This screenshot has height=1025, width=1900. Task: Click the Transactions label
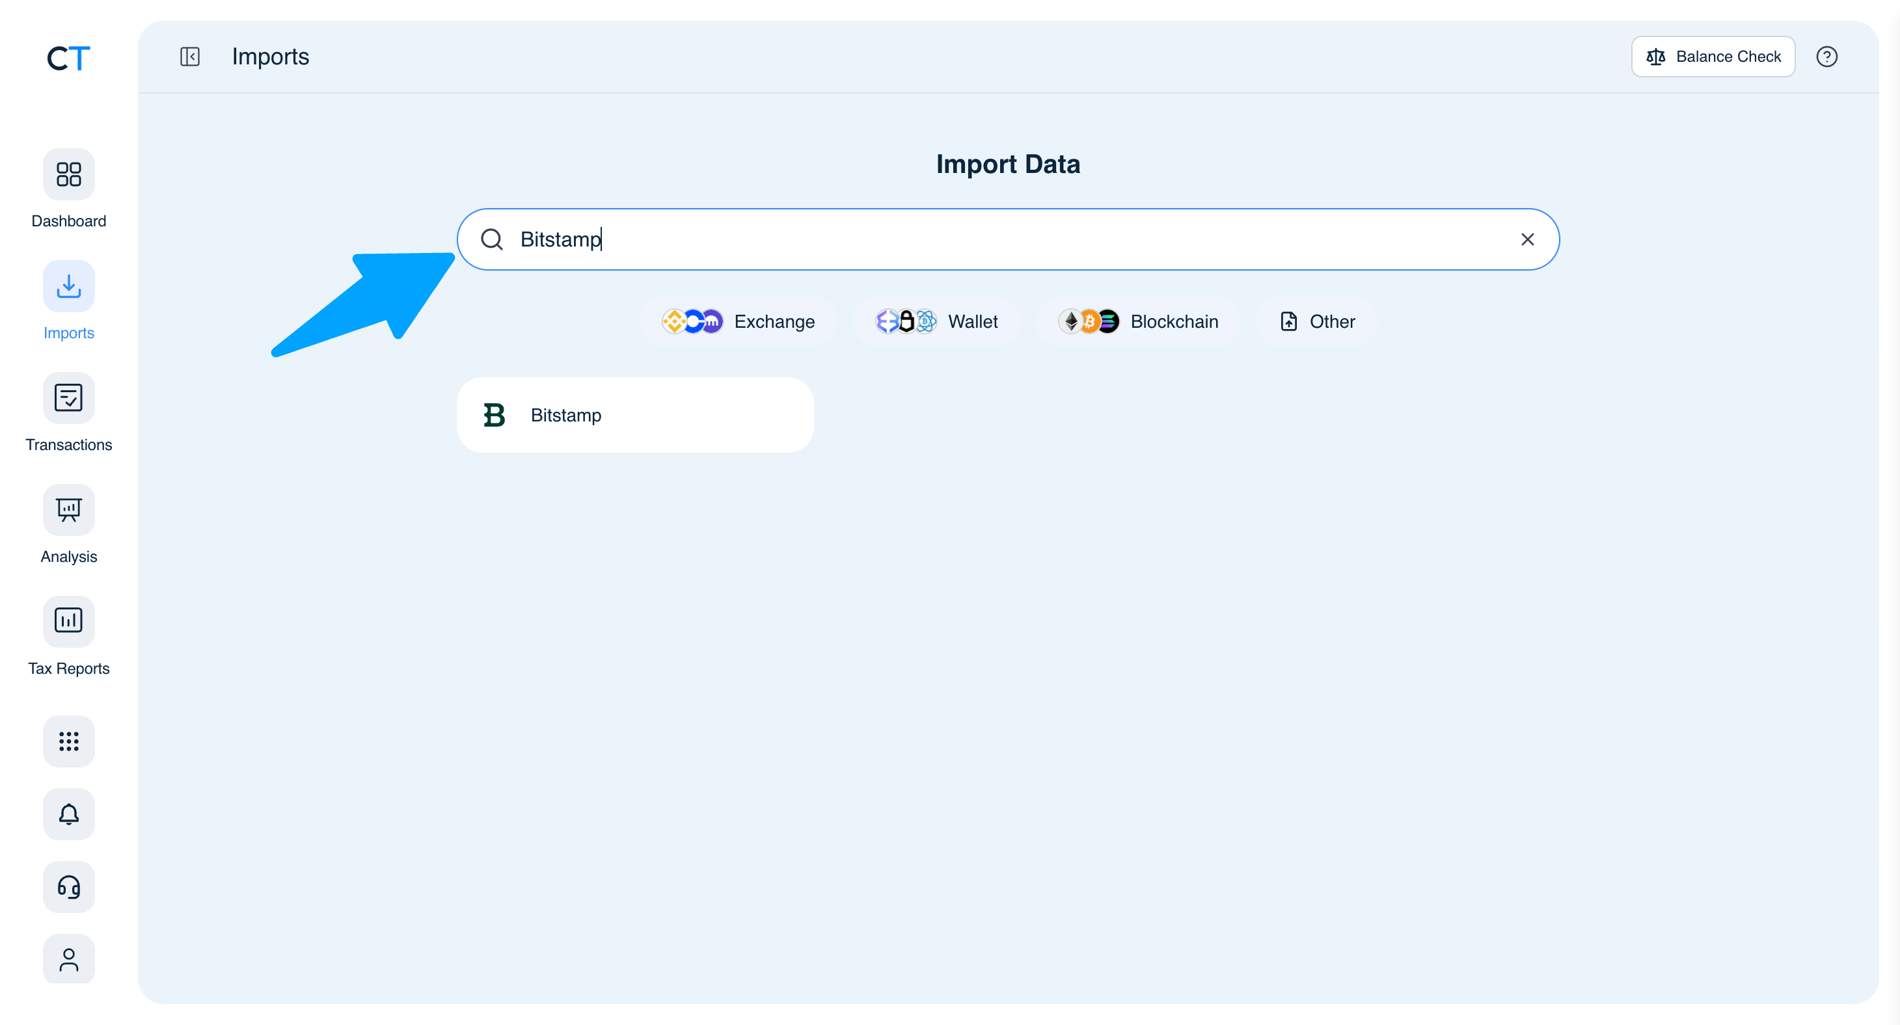[x=68, y=445]
